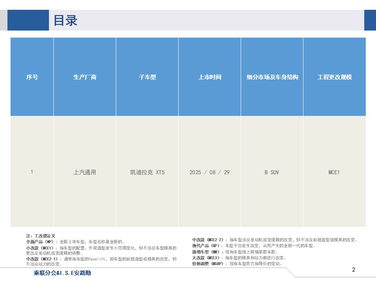376x282 pixels.
Task: Click the MCE1 cell in the table row
Action: click(334, 172)
